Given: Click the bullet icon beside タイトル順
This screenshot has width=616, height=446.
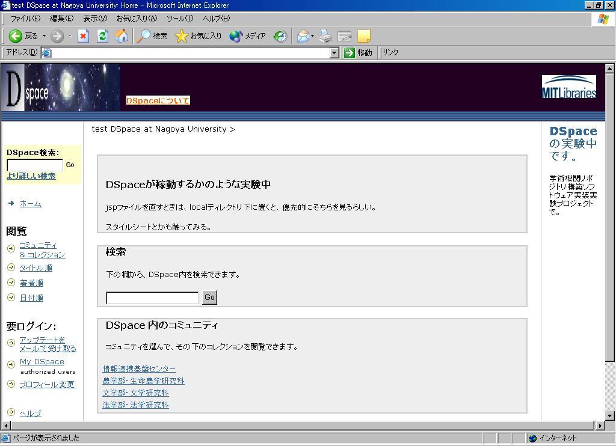Looking at the screenshot, I should pyautogui.click(x=11, y=267).
